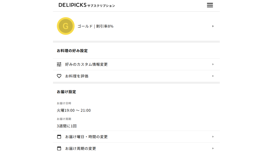Expand chevron on ゴールド rank row

click(213, 26)
